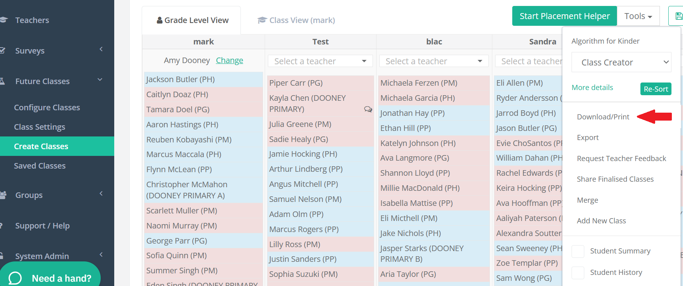Viewport: 683px width, 286px height.
Task: Open the Tools dropdown
Action: click(x=638, y=16)
